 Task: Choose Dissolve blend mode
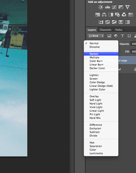101,47
